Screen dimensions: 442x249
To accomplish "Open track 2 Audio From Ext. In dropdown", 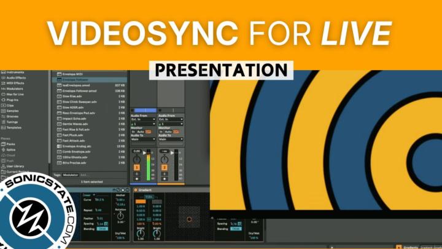I will (x=171, y=119).
